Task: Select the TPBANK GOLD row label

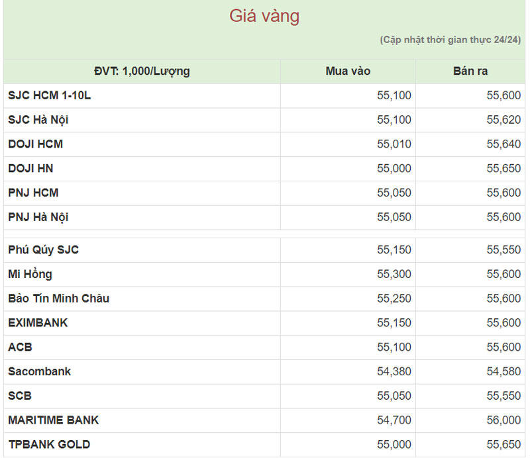Action: click(49, 444)
